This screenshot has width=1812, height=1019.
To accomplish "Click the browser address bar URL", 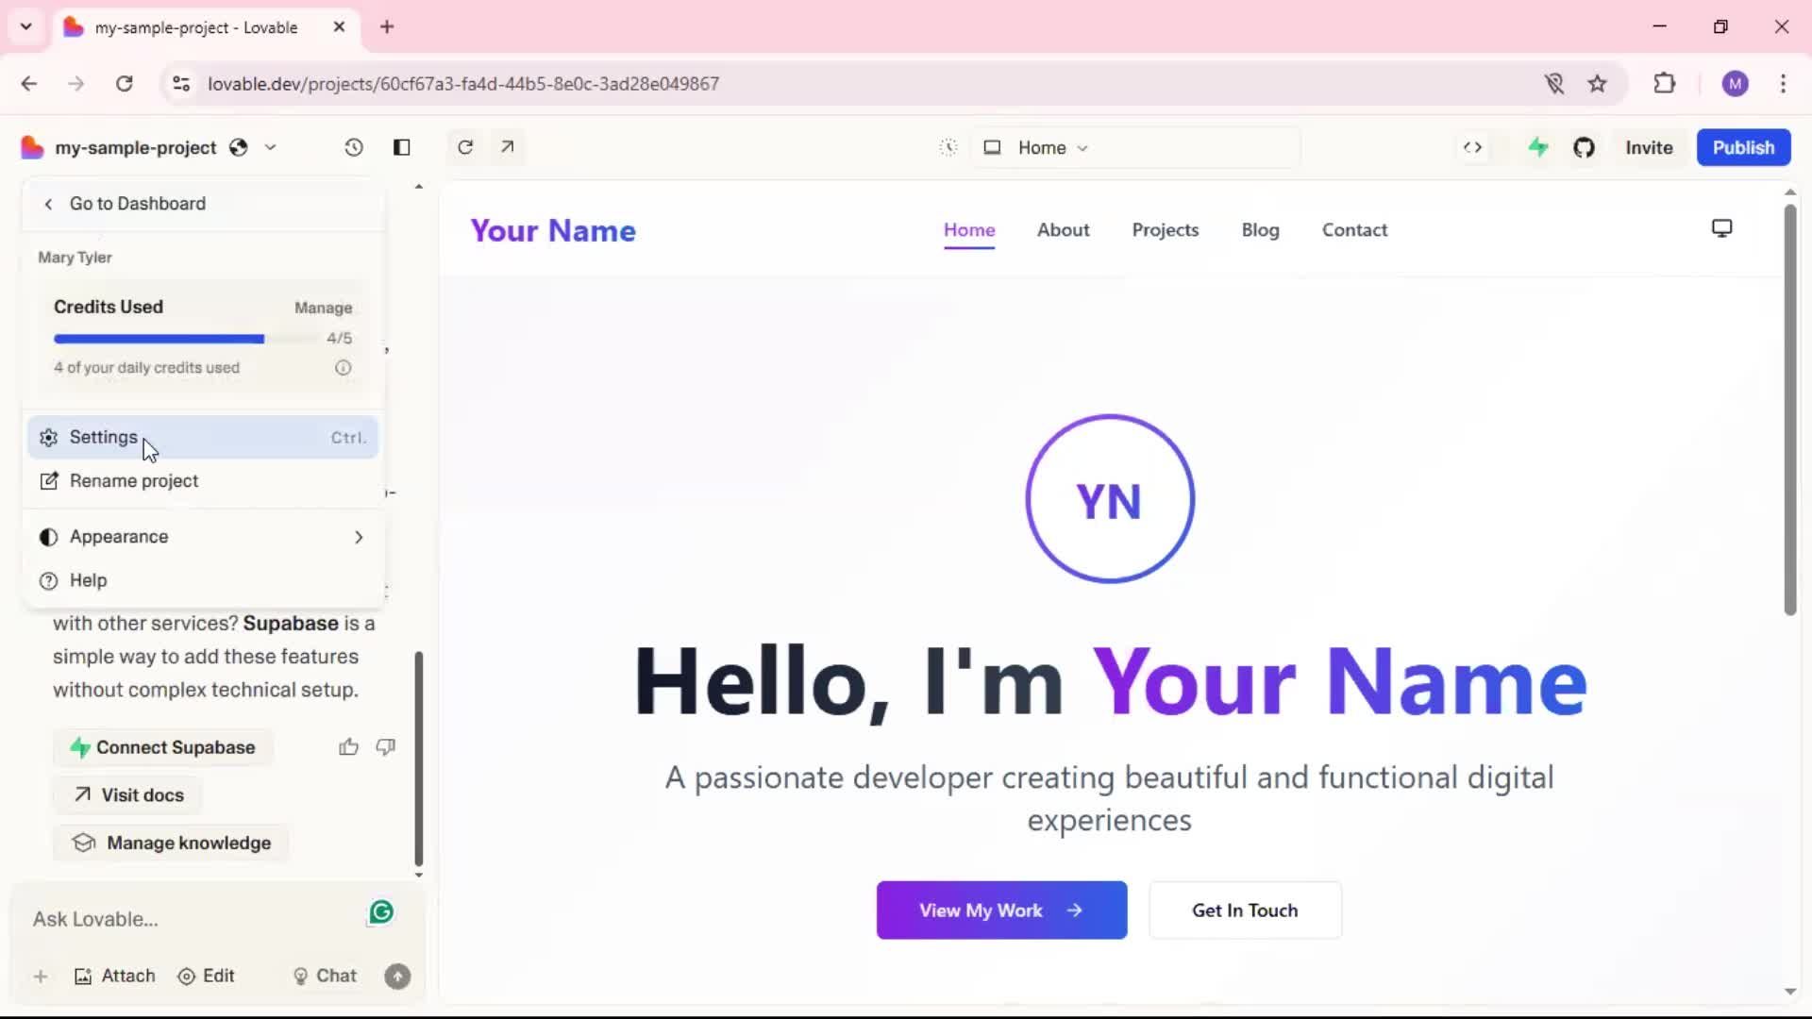I will click(x=463, y=84).
